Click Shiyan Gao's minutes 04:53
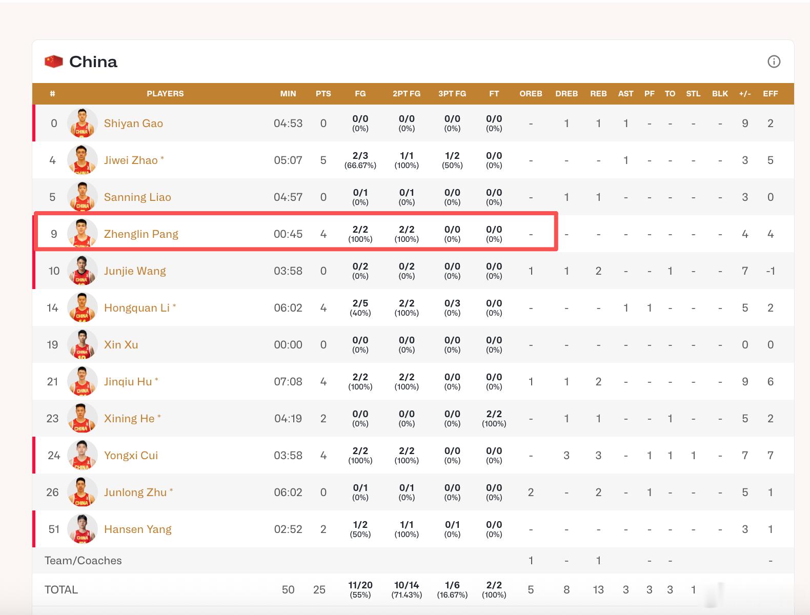The image size is (810, 615). pyautogui.click(x=288, y=123)
